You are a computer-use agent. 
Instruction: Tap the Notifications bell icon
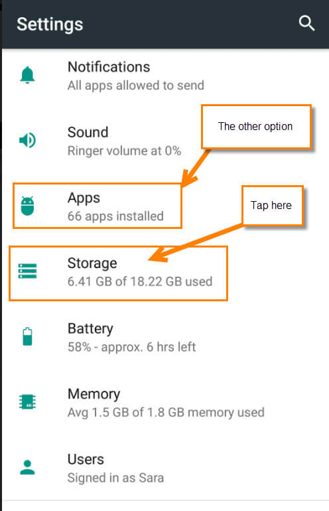click(27, 75)
